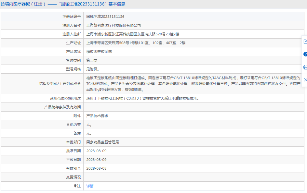Click approval date 2023-08-09 in 批准日期 row
The width and height of the screenshot is (307, 193).
[96, 151]
